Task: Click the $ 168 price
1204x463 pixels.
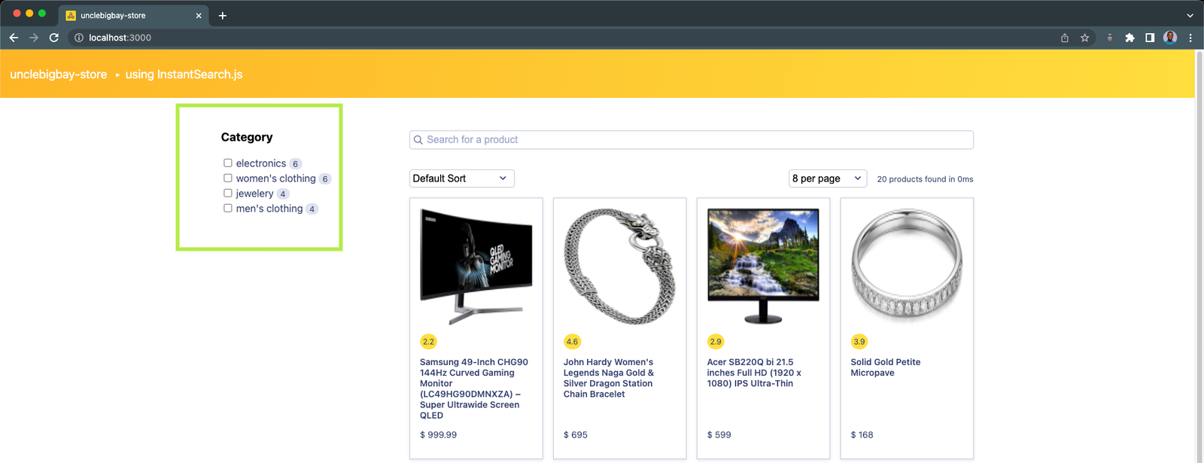Action: [862, 435]
